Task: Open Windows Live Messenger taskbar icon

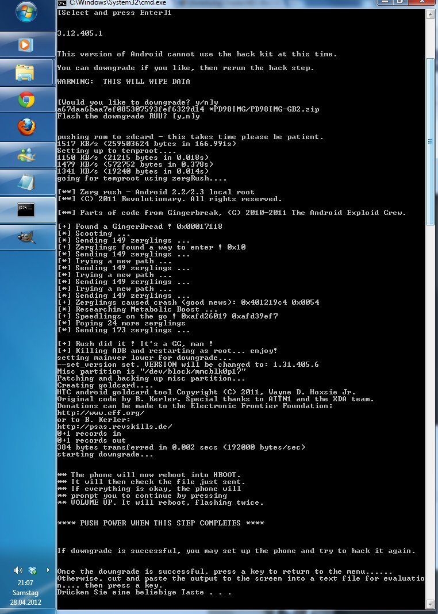Action: coord(26,155)
